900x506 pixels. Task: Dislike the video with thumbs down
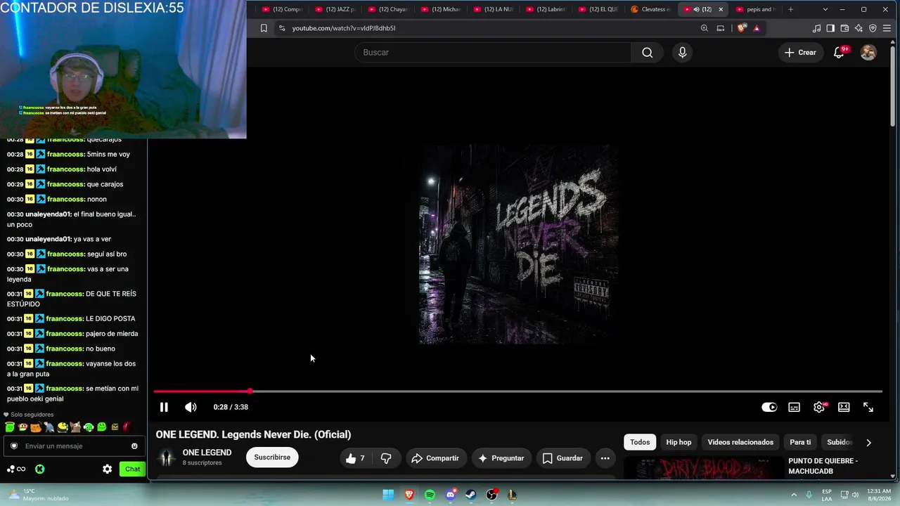coord(386,458)
